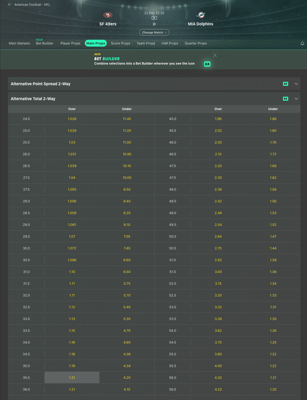Click BB badge on Alternative Total 2-Way
Image resolution: width=307 pixels, height=400 pixels.
tap(286, 99)
